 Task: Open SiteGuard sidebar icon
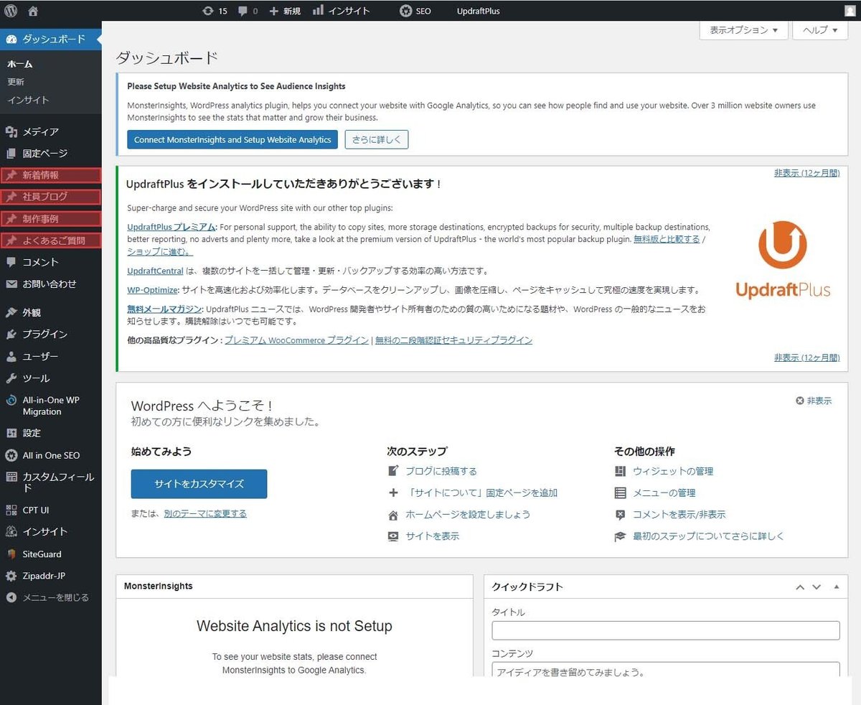pos(11,554)
